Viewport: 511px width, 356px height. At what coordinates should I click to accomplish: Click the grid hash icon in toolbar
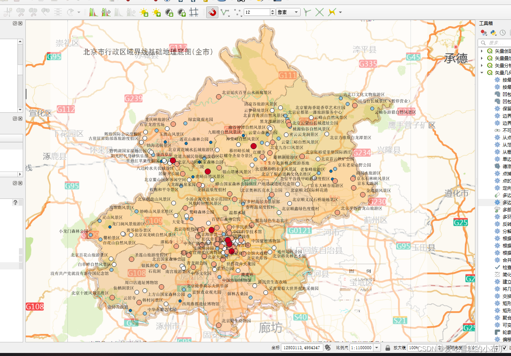point(194,13)
